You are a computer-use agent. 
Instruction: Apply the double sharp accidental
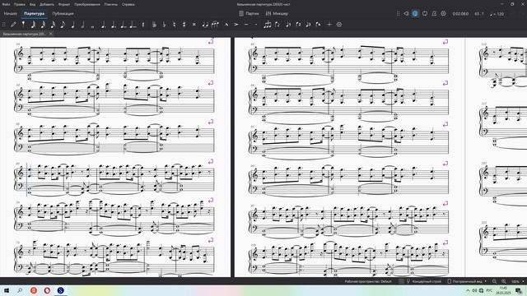click(194, 24)
